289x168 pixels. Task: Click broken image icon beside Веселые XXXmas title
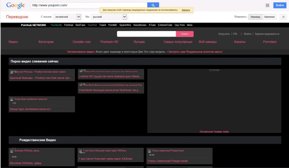(x=12, y=151)
